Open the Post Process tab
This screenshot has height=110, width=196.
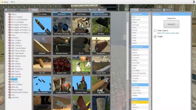coord(81,10)
